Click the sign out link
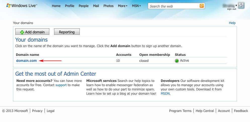This screenshot has height=122, width=250. coord(231,9)
